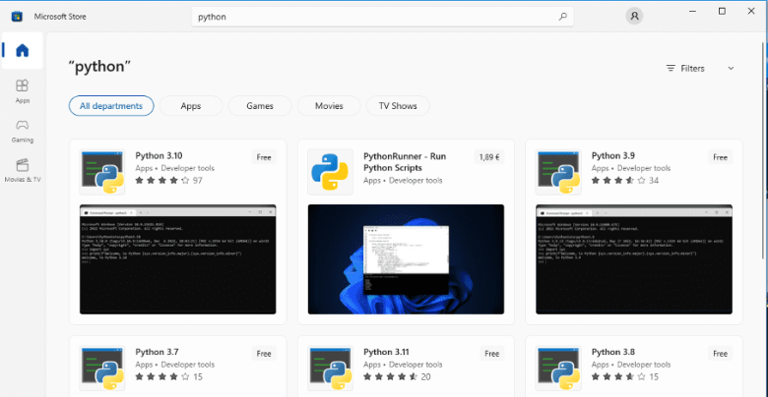Select the Games department tab
This screenshot has width=768, height=397.
coord(260,105)
